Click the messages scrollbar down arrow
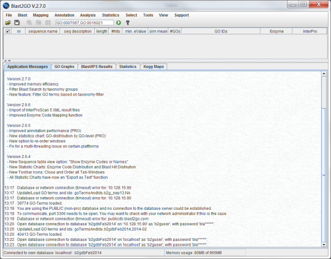This screenshot has height=259, width=331. [x=324, y=245]
